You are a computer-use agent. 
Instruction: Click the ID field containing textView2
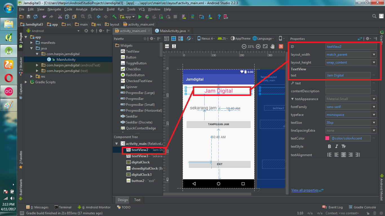(351, 47)
